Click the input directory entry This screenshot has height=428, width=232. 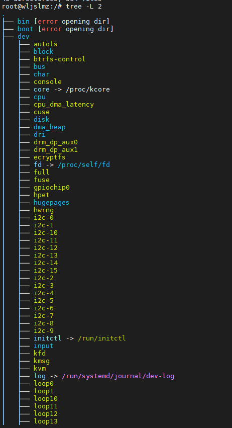coord(44,346)
